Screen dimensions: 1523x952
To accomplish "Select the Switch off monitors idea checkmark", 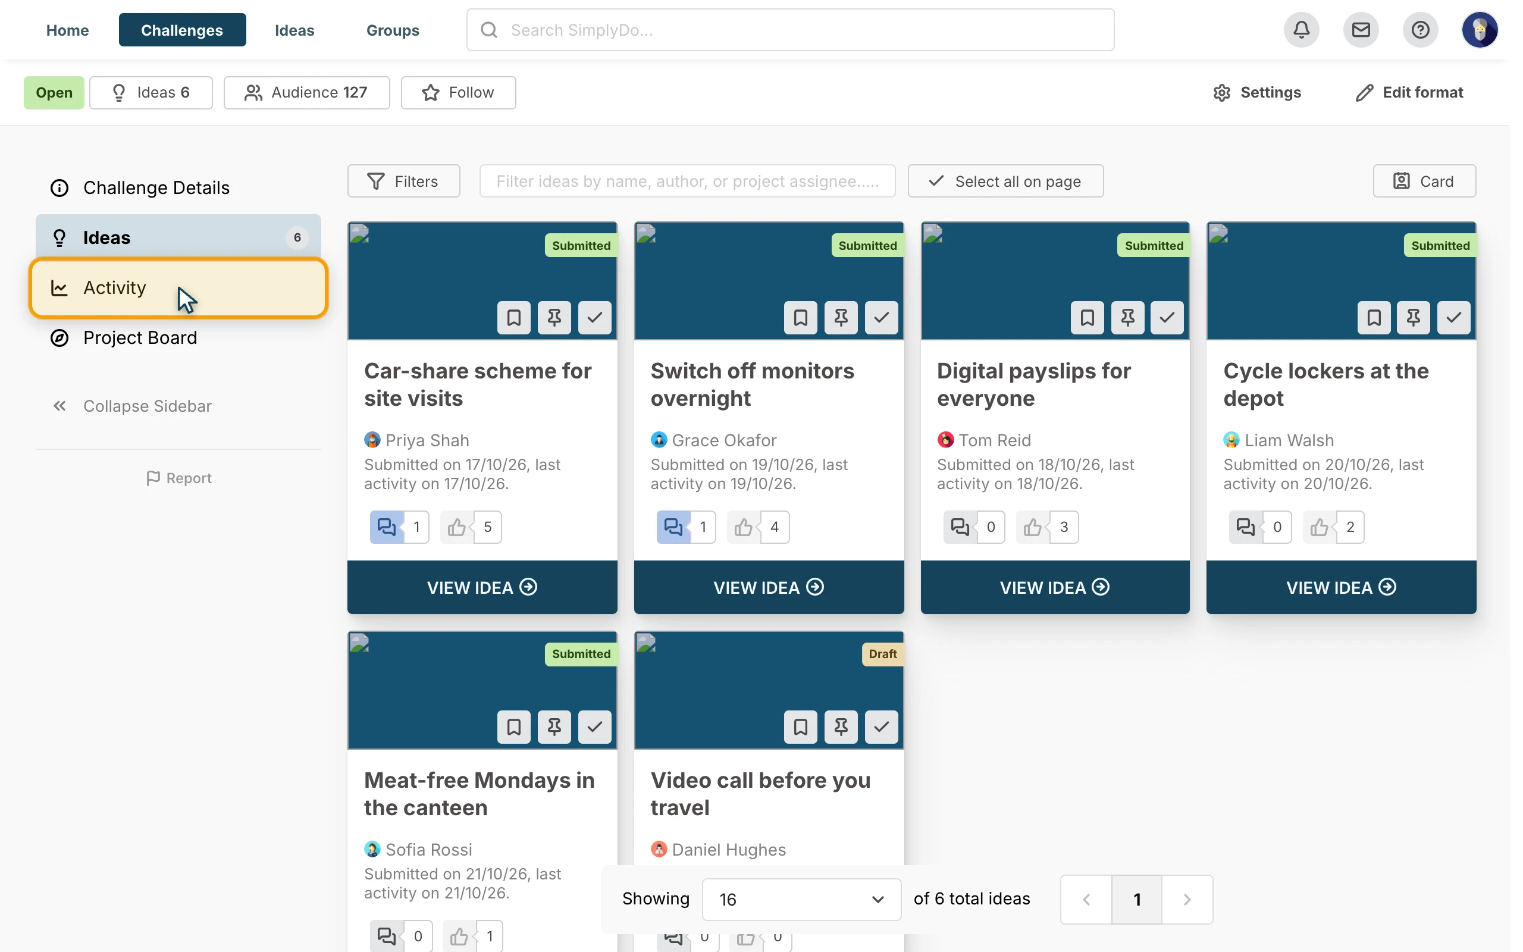I will [x=881, y=317].
